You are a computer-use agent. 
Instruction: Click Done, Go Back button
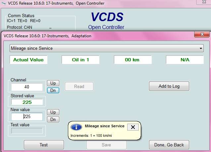pyautogui.click(x=169, y=145)
